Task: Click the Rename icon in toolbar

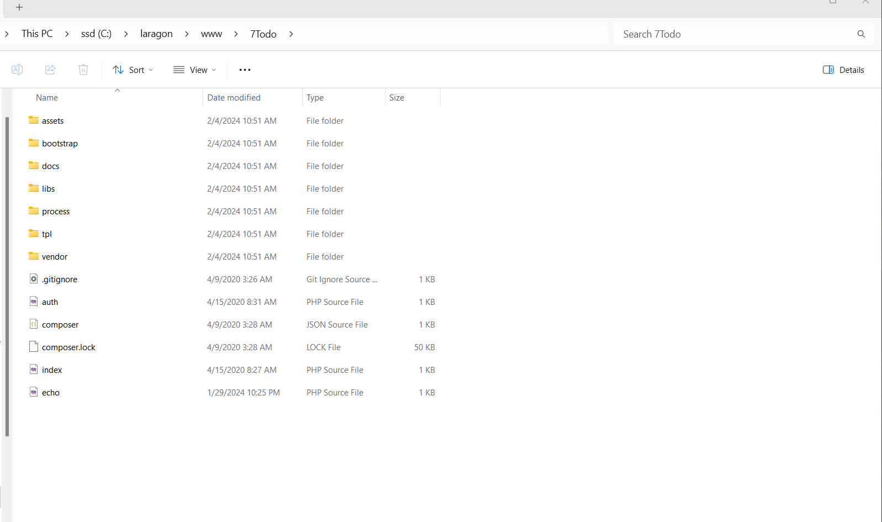Action: click(17, 70)
